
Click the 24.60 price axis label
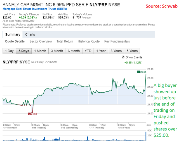(x=150, y=113)
